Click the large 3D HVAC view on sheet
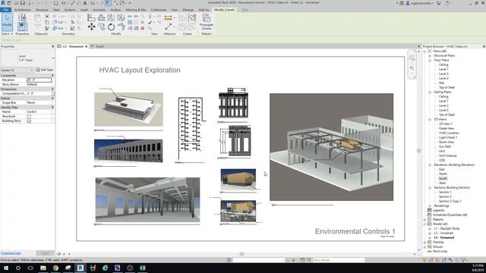 pyautogui.click(x=331, y=147)
